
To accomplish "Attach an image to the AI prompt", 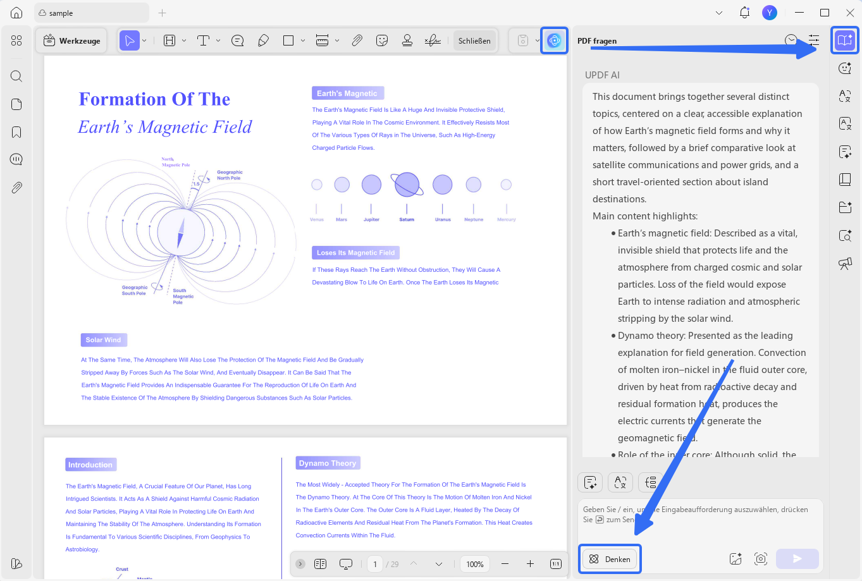I will pyautogui.click(x=736, y=559).
